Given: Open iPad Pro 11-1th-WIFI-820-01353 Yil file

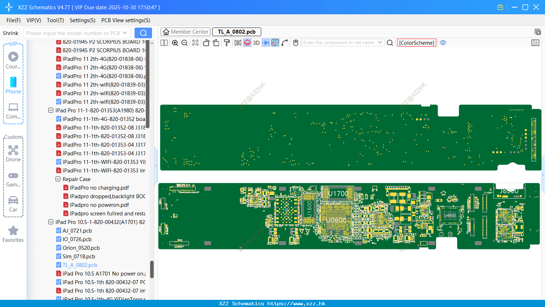Looking at the screenshot, I should click(x=104, y=162).
